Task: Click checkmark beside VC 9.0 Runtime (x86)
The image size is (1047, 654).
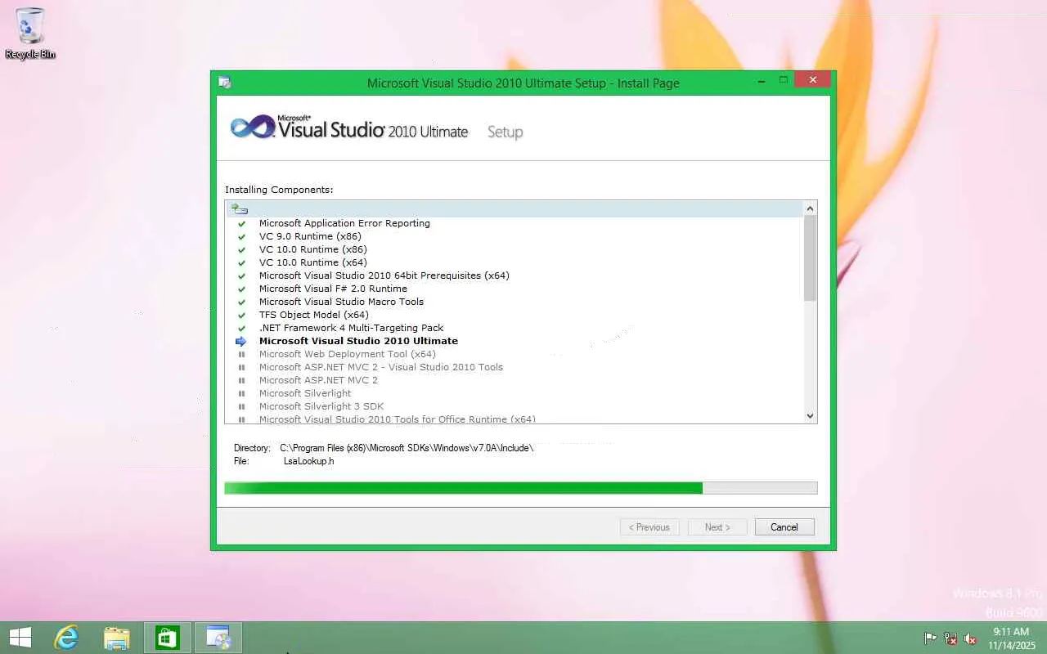Action: click(x=241, y=236)
